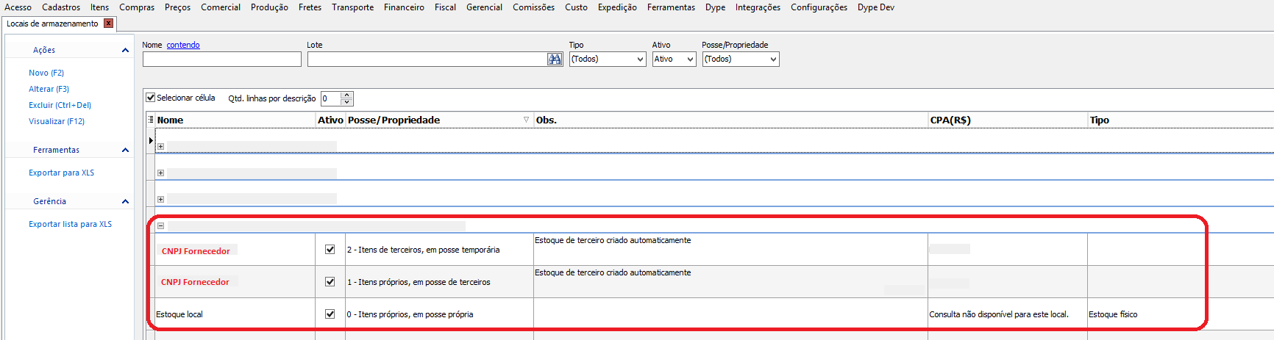Collapse the expanded group row with minus icon
Screen dimensions: 1274x340
click(x=160, y=225)
